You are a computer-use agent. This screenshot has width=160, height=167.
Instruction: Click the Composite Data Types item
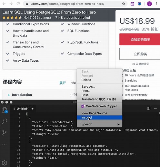85,54
